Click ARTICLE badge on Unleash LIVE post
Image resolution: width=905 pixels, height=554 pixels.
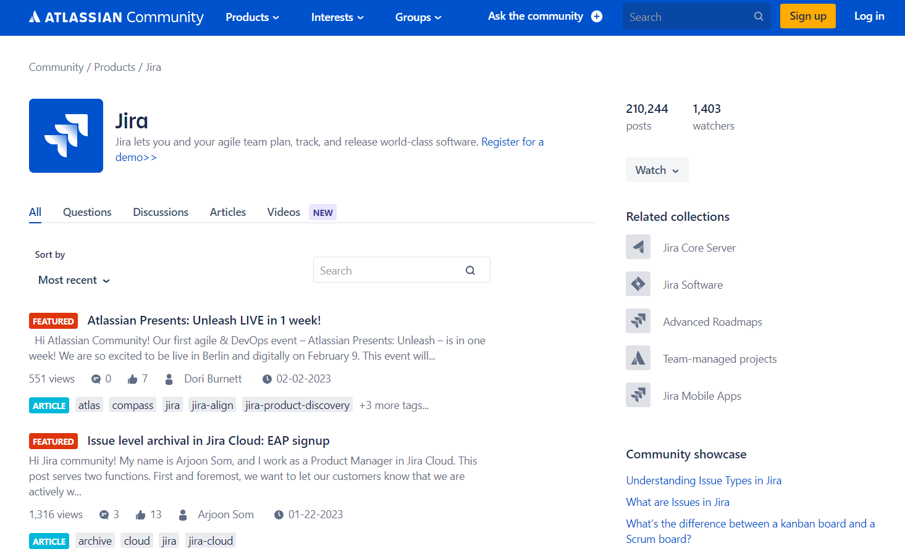tap(49, 405)
